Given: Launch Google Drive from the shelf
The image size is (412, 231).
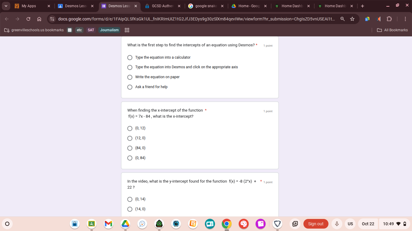Looking at the screenshot, I should point(125,224).
